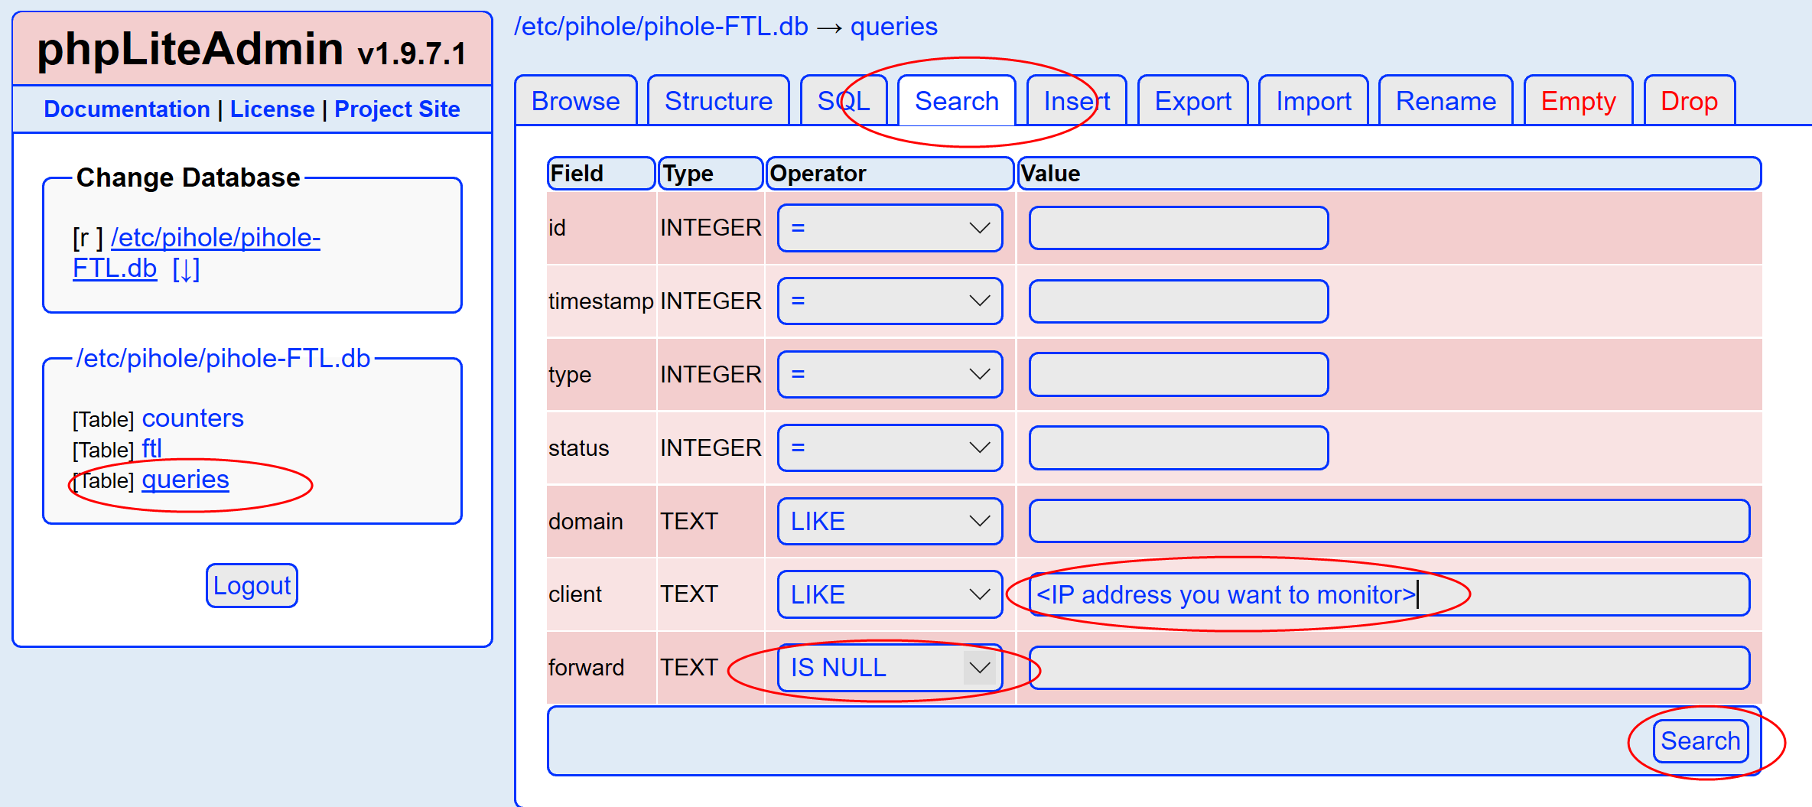The image size is (1812, 807).
Task: Click the 'status' field name cell
Action: (601, 447)
